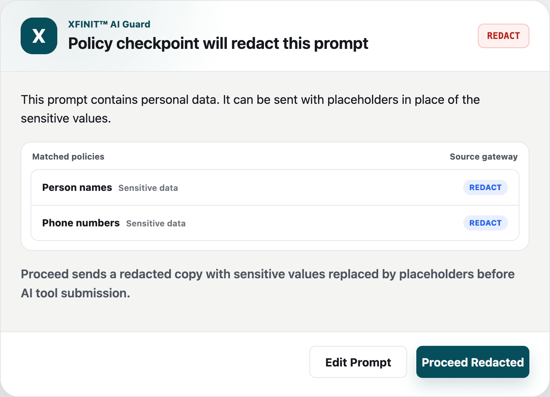Click the Policy checkpoint headline
The width and height of the screenshot is (550, 397).
click(218, 44)
